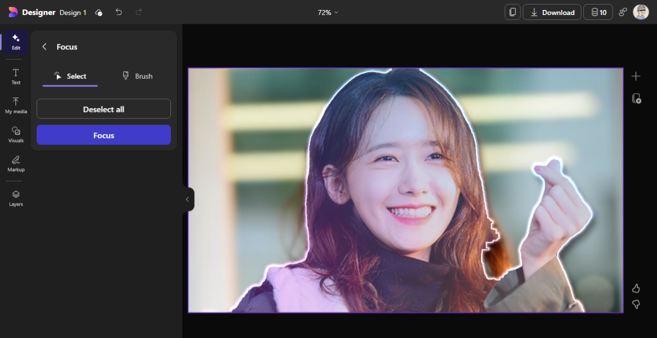Give a thumbs up rating
Screen dimensions: 657x338
tap(636, 288)
